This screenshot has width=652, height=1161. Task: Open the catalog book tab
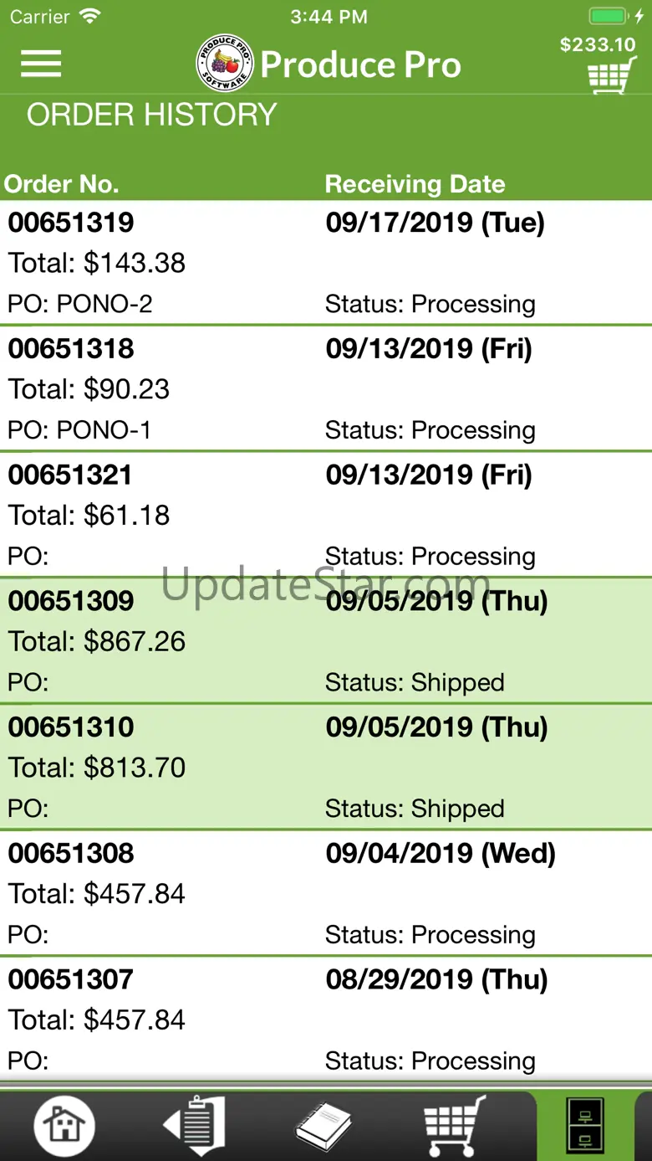323,1126
